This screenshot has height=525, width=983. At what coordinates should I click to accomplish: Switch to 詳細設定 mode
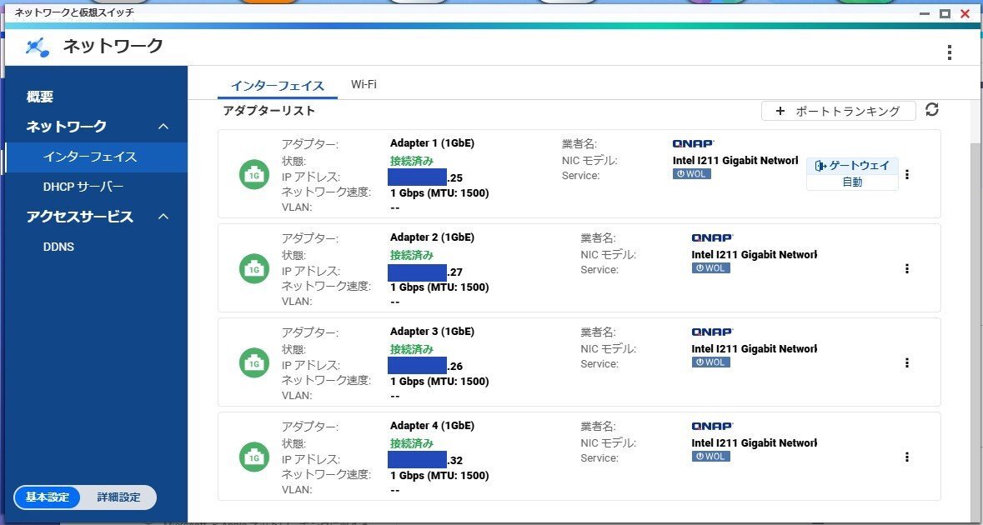tap(118, 497)
